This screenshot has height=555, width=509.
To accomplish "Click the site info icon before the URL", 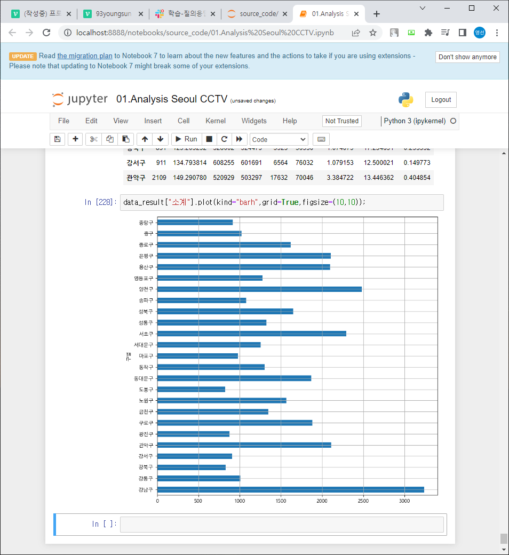I will pos(68,33).
